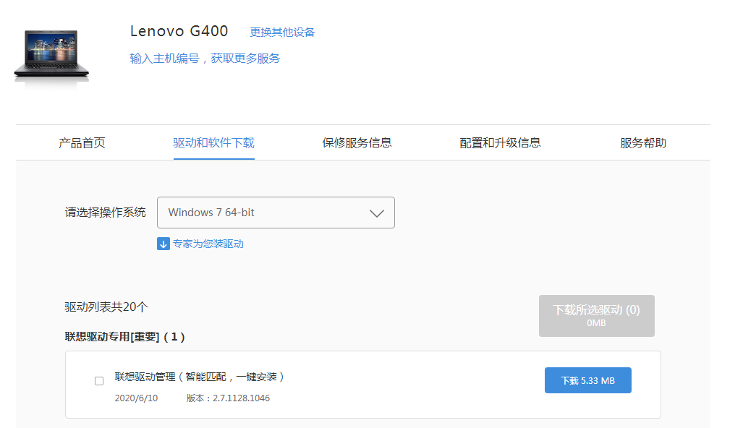Go to the 配置和升级信息 tab
The height and width of the screenshot is (428, 743).
click(x=500, y=143)
